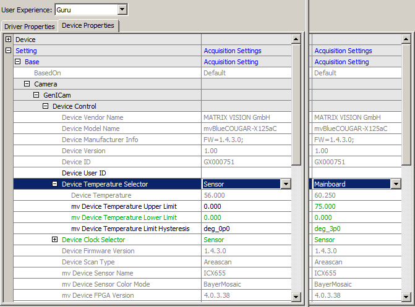The width and height of the screenshot is (415, 307).
Task: Expand the Device Clock Selector node
Action: [x=55, y=240]
